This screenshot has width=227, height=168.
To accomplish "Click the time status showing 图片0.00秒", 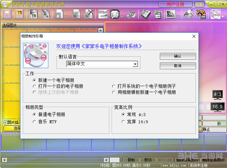I will 126,165.
